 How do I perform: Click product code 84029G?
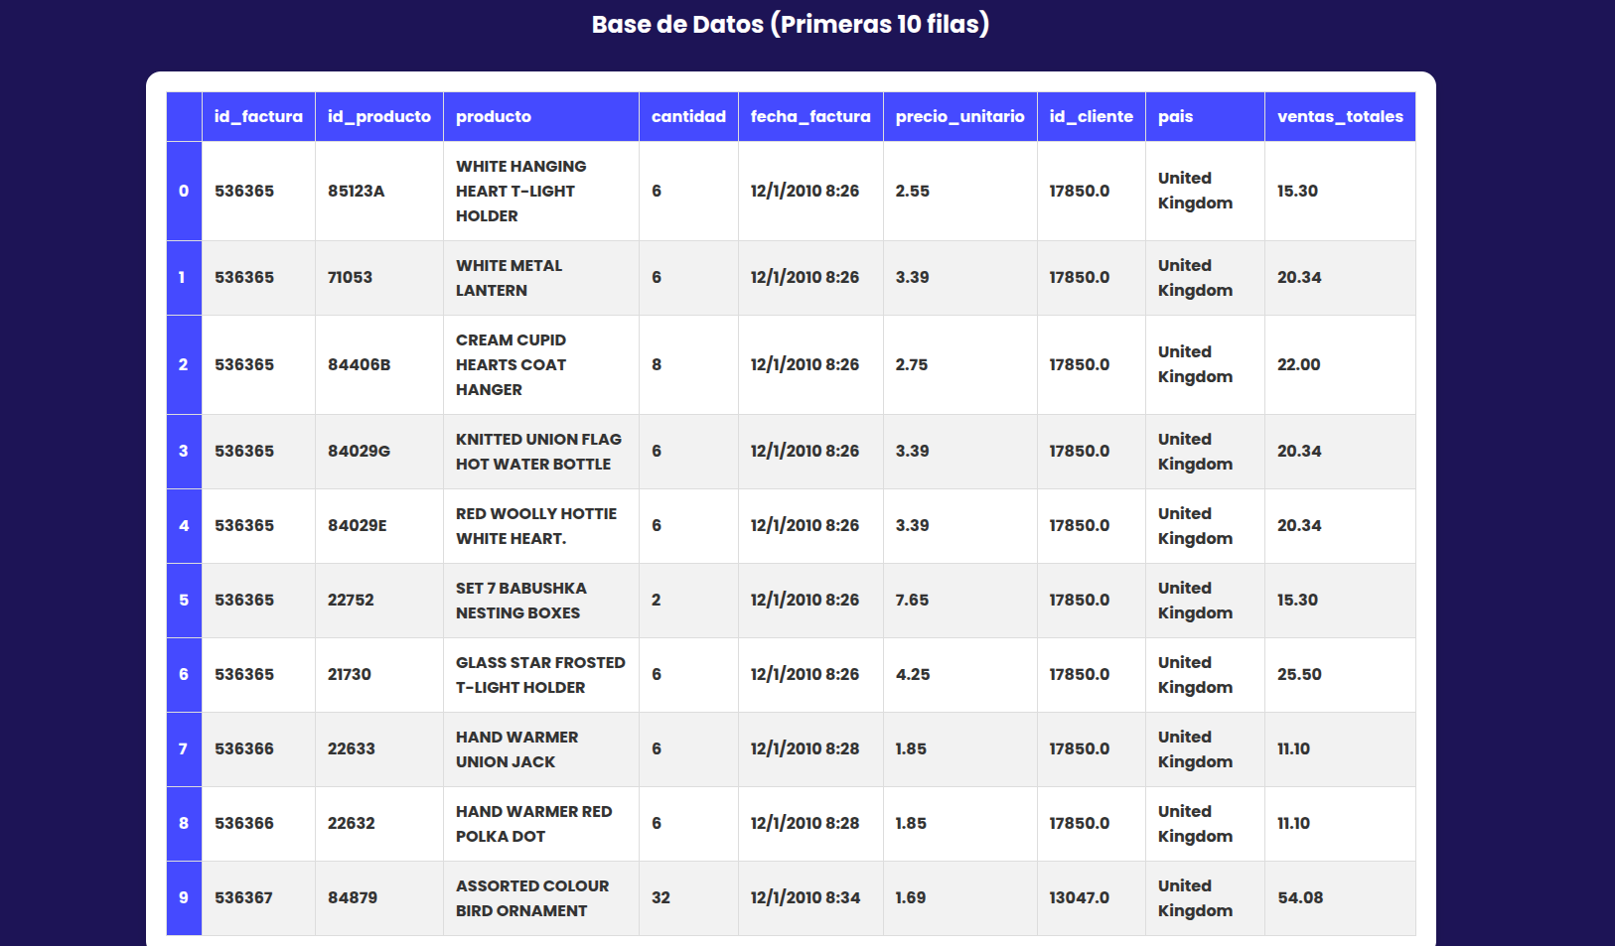(x=359, y=452)
